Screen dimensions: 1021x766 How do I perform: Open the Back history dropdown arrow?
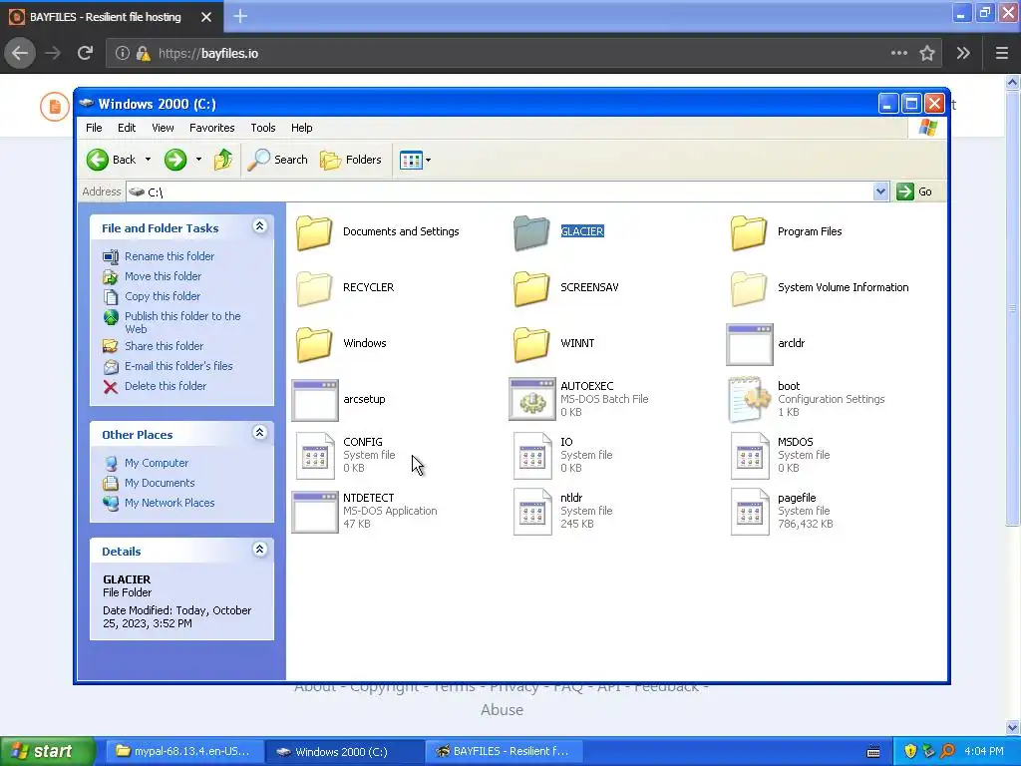pos(148,160)
